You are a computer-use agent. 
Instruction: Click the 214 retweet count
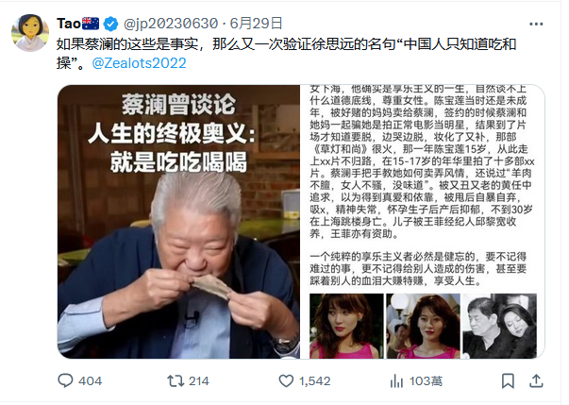click(x=199, y=381)
